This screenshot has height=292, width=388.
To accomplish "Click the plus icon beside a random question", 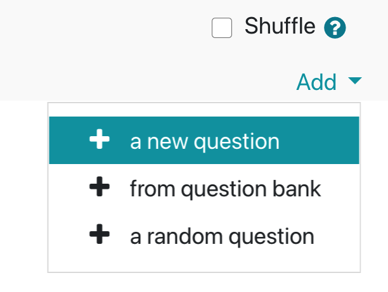I will [x=100, y=234].
